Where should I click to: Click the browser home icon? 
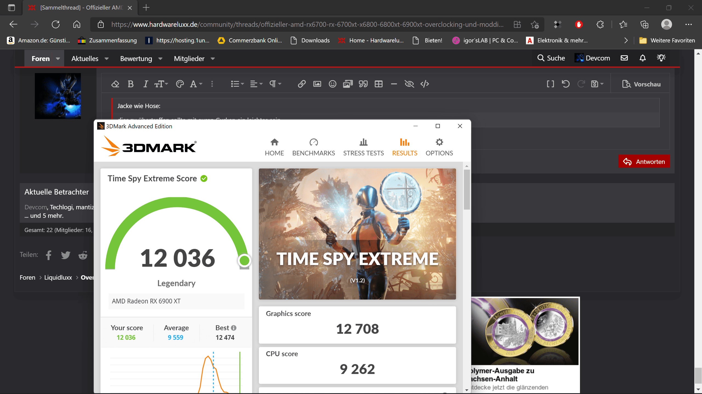click(x=77, y=24)
